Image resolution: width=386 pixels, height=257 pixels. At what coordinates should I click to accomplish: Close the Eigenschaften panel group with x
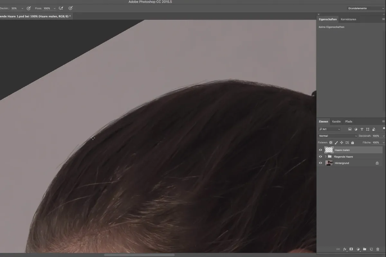pyautogui.click(x=319, y=14)
